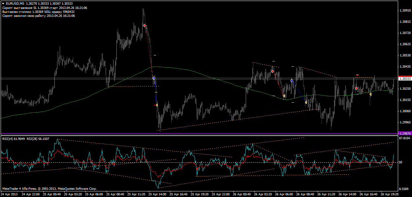Click the '26 Apr 11:20' time label

[x=327, y=195]
